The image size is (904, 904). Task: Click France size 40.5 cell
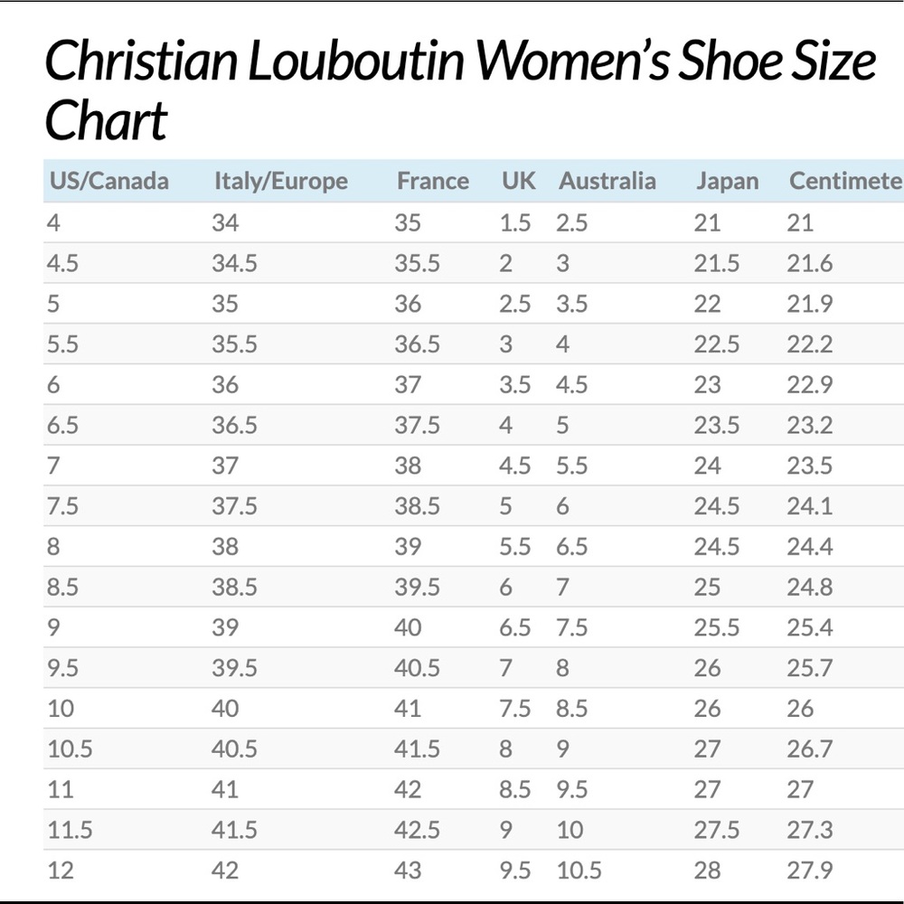click(417, 668)
